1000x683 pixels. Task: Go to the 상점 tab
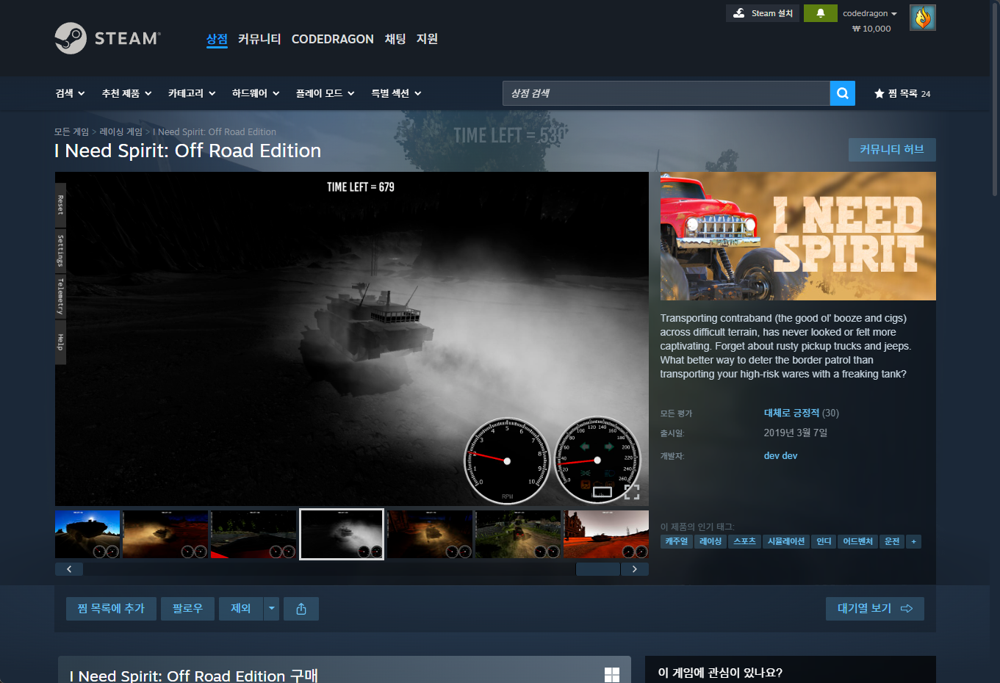217,39
